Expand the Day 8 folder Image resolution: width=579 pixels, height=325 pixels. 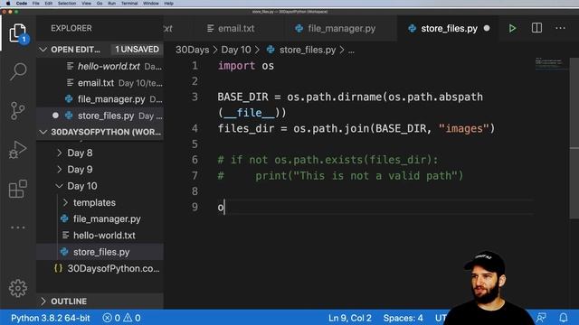pyautogui.click(x=60, y=153)
